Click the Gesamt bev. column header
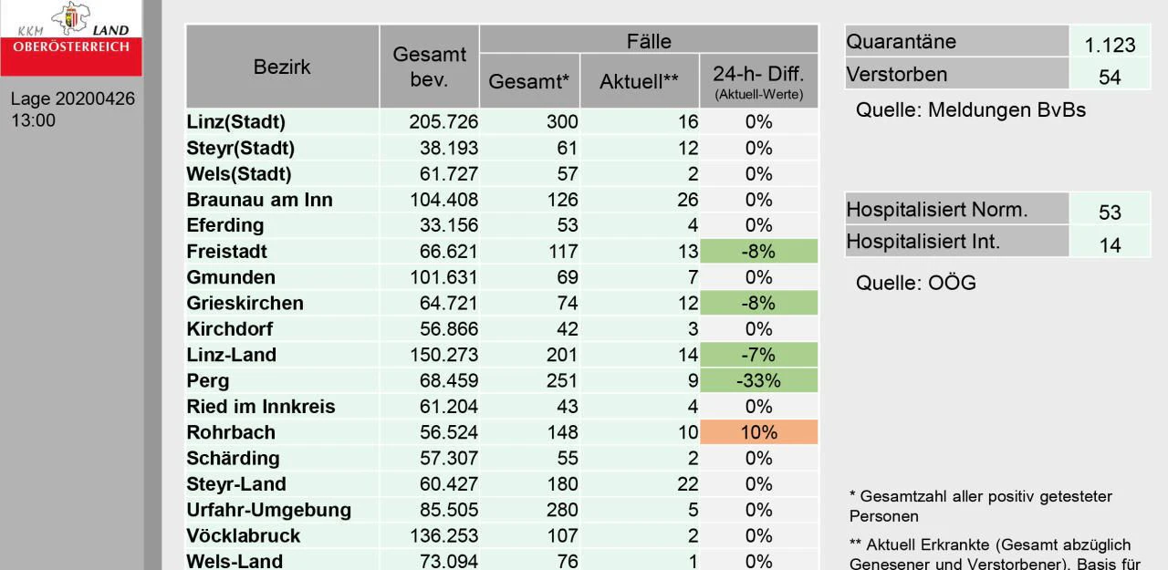The image size is (1168, 570). 429,67
